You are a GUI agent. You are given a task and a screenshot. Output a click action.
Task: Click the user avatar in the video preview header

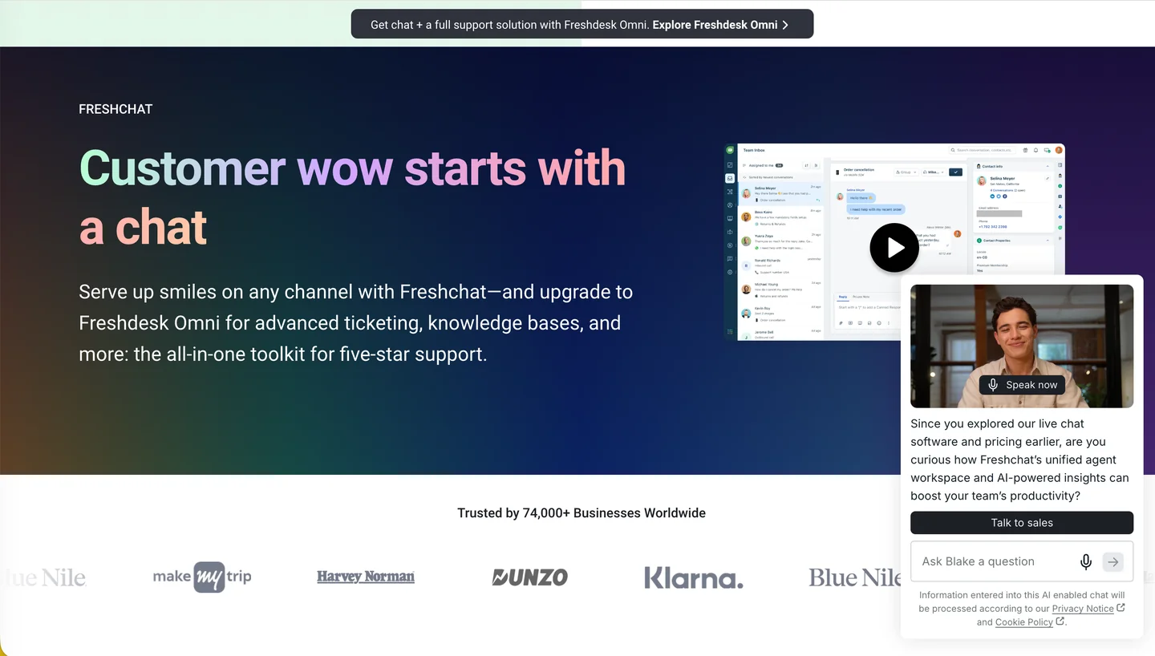(x=1059, y=150)
